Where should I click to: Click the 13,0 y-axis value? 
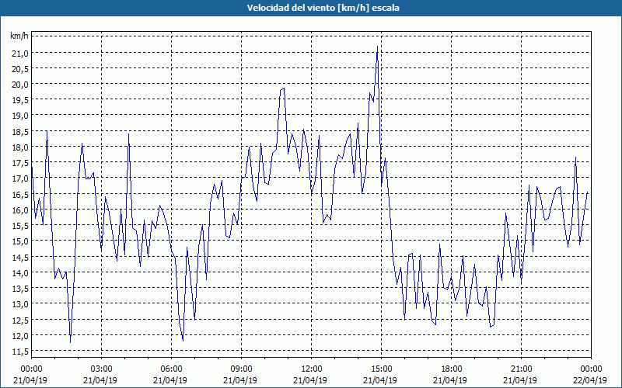point(21,304)
